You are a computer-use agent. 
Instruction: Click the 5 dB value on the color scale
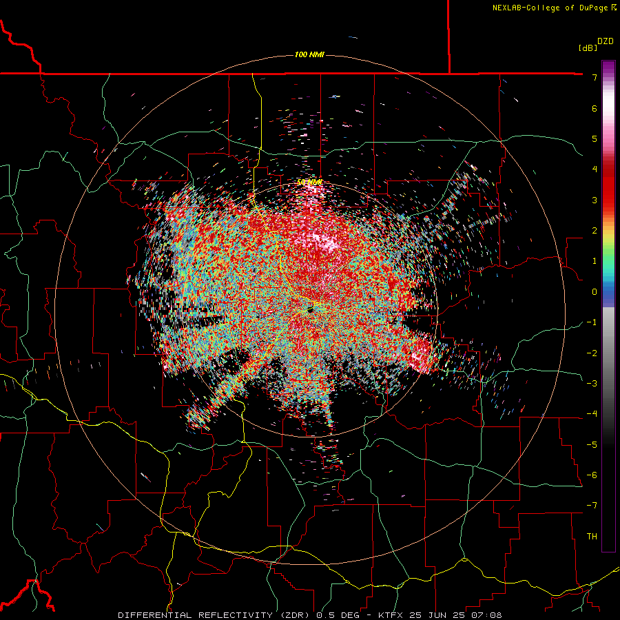point(595,138)
